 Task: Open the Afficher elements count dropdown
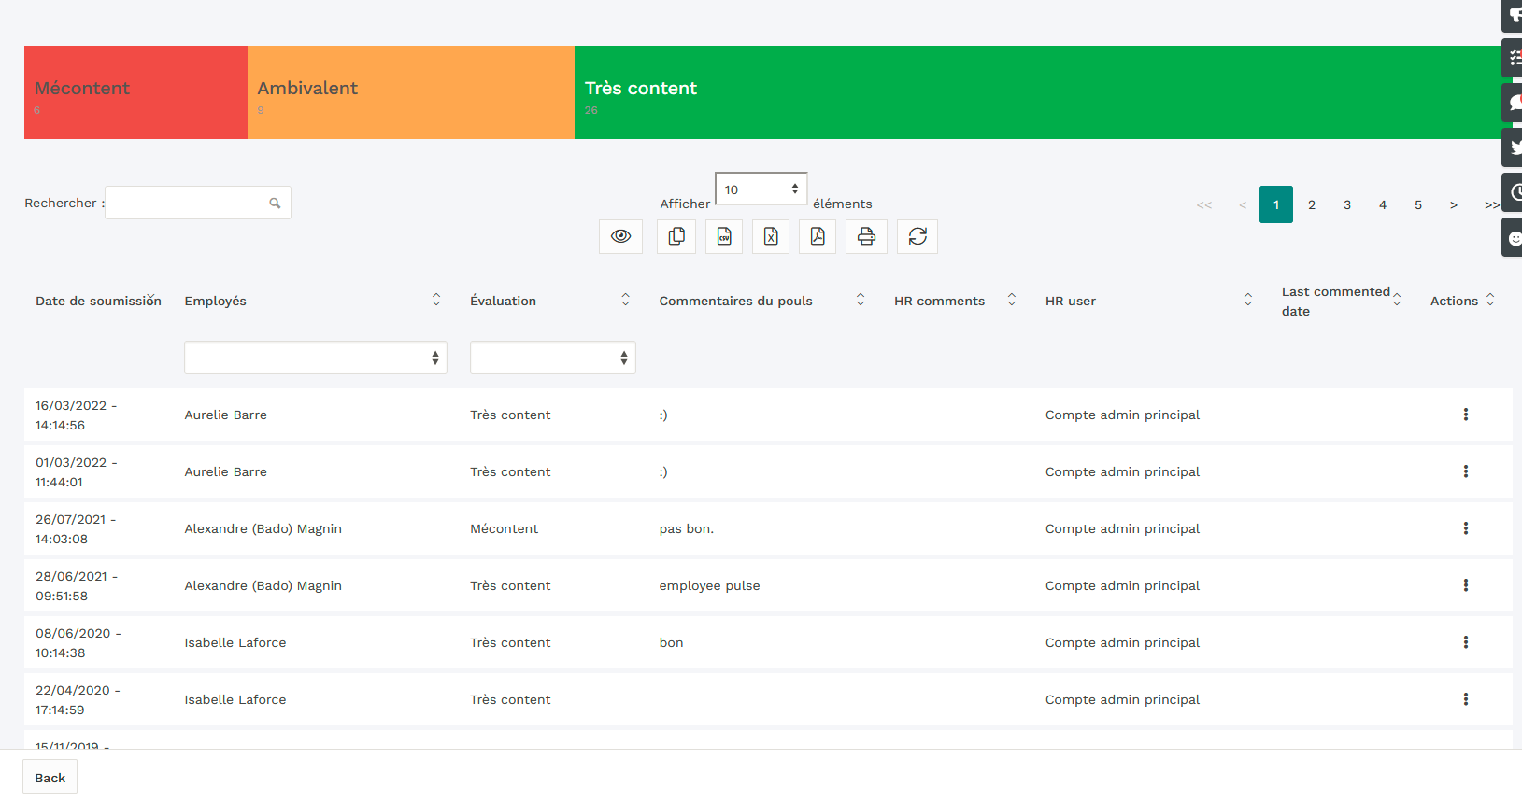(x=761, y=190)
